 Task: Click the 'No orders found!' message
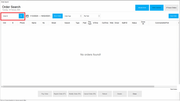(x=91, y=55)
